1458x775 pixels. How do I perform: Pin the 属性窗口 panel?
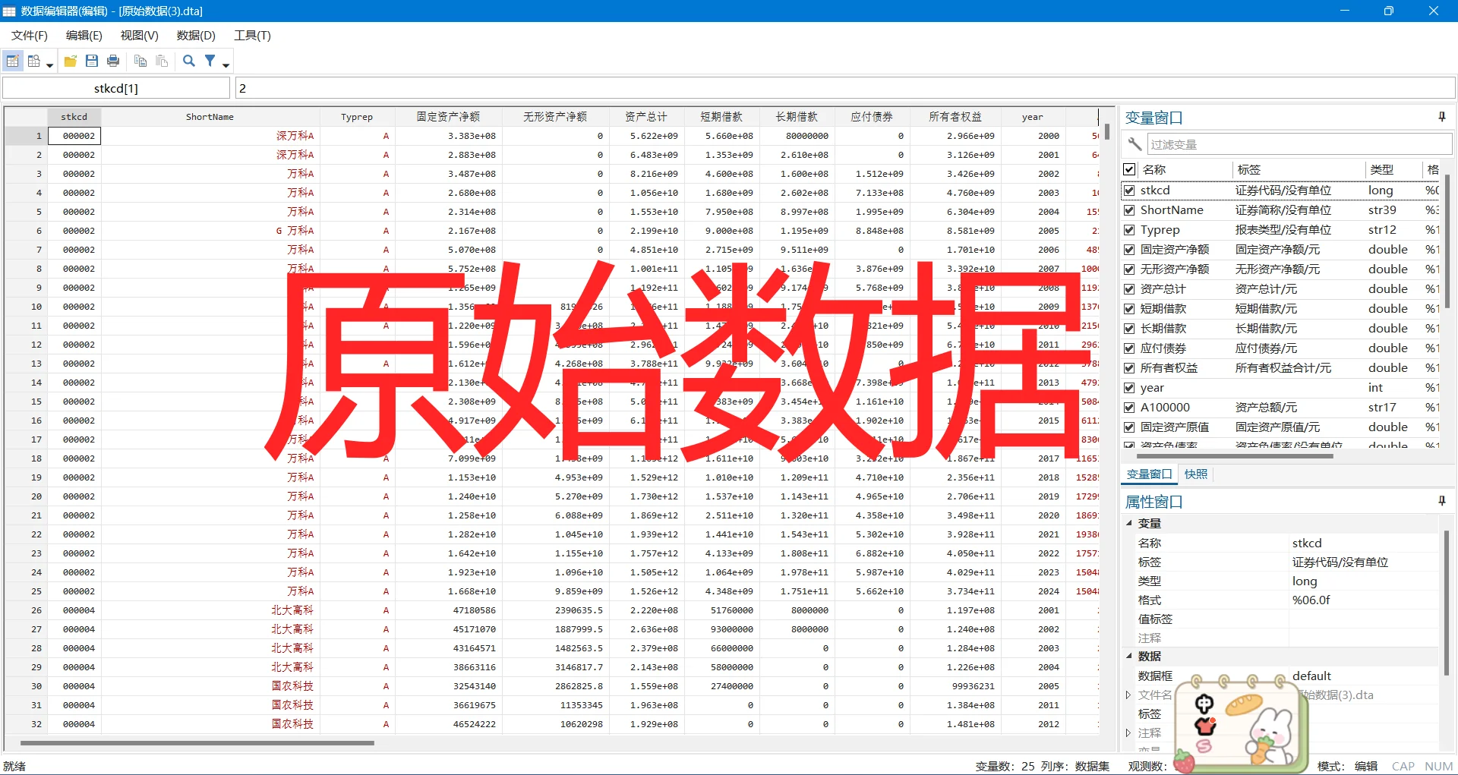[x=1441, y=501]
